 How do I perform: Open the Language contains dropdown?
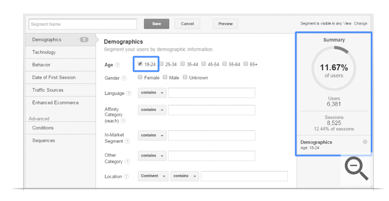152,93
